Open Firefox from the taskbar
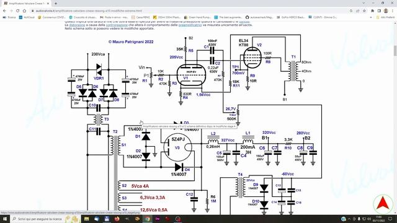The height and width of the screenshot is (223, 397). pos(117,219)
